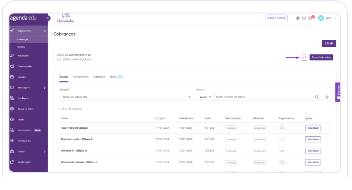Image resolution: width=352 pixels, height=190 pixels.
Task: Open Mural de fotos in sidebar
Action: pos(26,109)
